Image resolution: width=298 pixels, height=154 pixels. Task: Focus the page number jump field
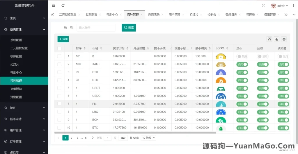108,138
